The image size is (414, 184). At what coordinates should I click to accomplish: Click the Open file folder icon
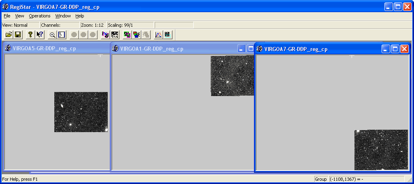point(8,35)
